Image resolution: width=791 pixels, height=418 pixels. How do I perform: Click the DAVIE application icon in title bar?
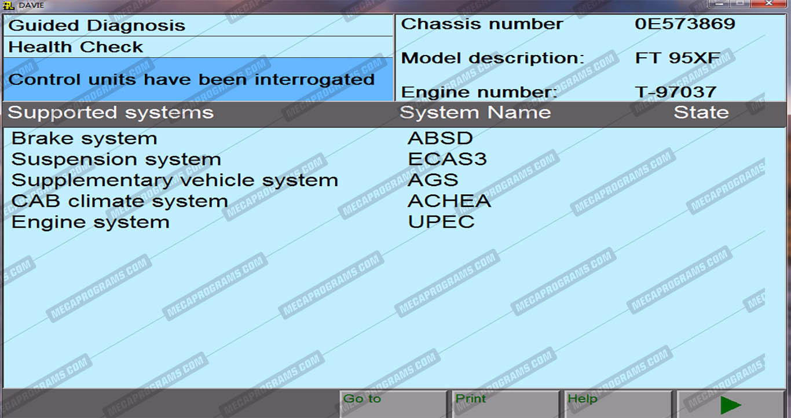9,5
